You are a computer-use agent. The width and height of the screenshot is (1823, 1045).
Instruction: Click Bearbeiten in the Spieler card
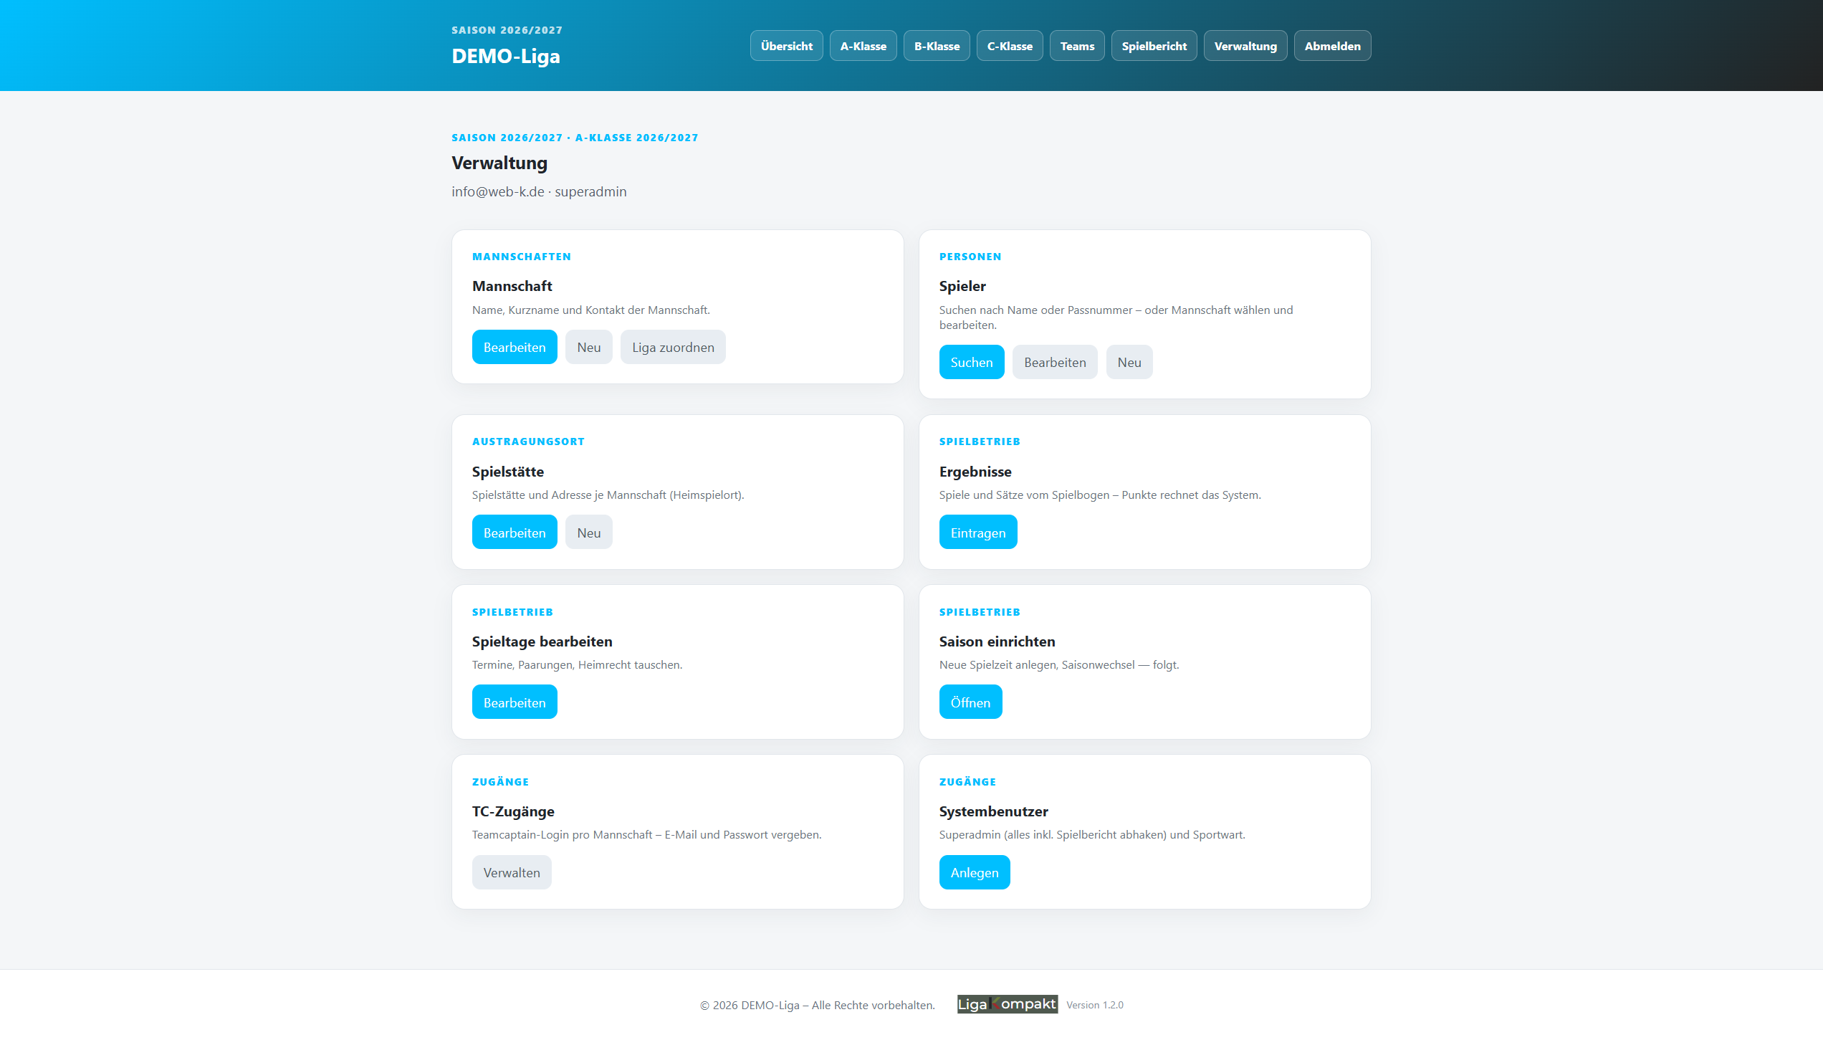point(1055,363)
